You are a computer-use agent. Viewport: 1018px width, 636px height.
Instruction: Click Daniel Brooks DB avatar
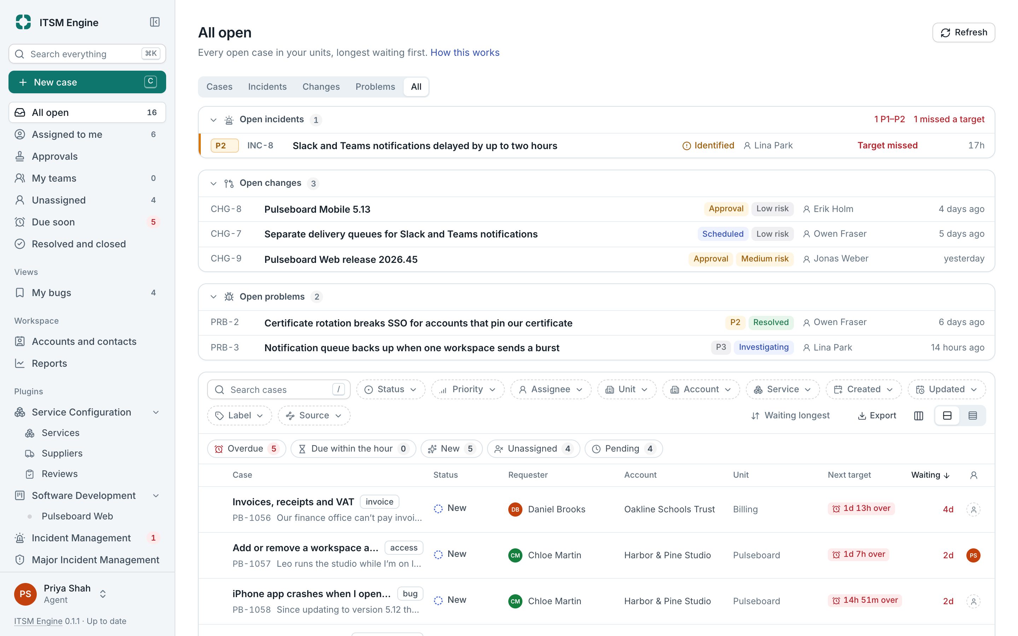515,510
